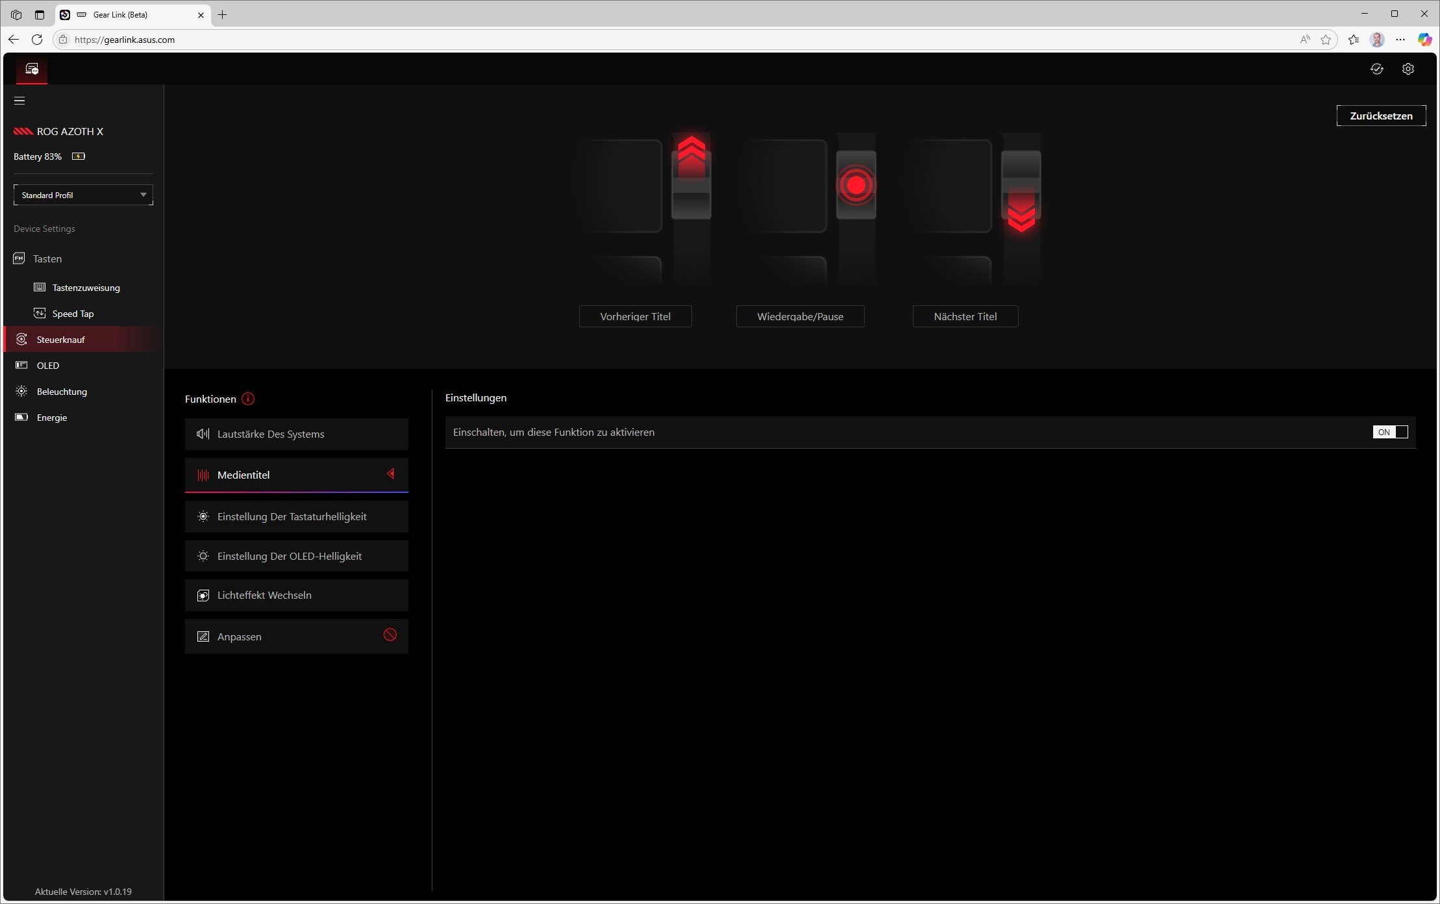Expand the Tasten section in sidebar

coord(47,258)
